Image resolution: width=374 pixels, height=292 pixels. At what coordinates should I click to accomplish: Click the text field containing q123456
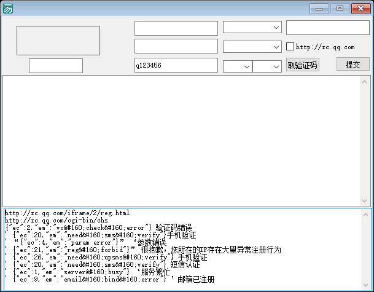click(176, 65)
